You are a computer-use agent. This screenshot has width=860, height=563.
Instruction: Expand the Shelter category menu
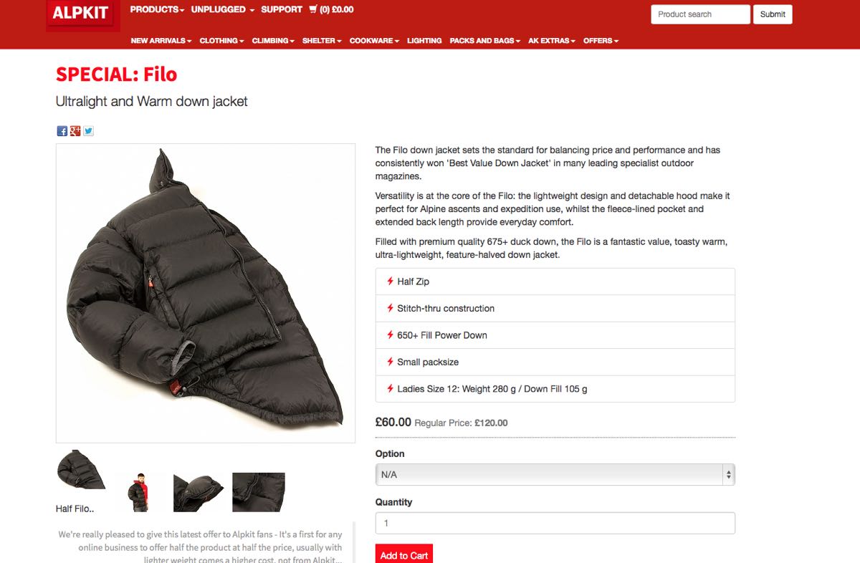tap(322, 41)
